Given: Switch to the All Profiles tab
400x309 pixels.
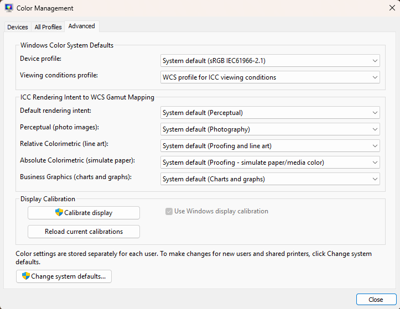Looking at the screenshot, I should [48, 27].
